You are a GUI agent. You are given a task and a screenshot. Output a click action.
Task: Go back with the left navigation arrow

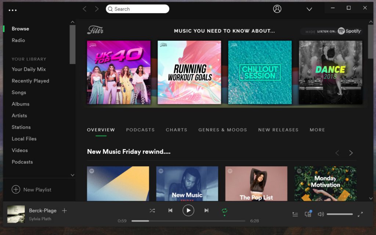pos(84,9)
